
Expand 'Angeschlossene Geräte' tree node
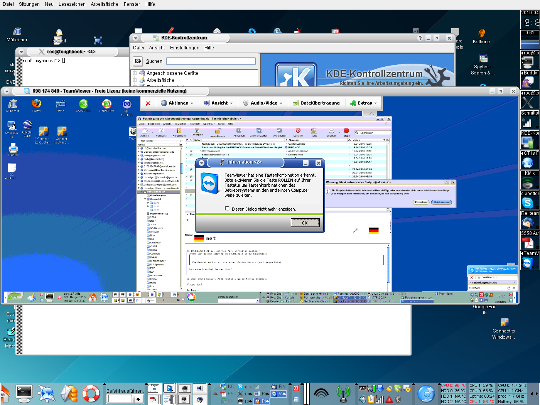(135, 73)
